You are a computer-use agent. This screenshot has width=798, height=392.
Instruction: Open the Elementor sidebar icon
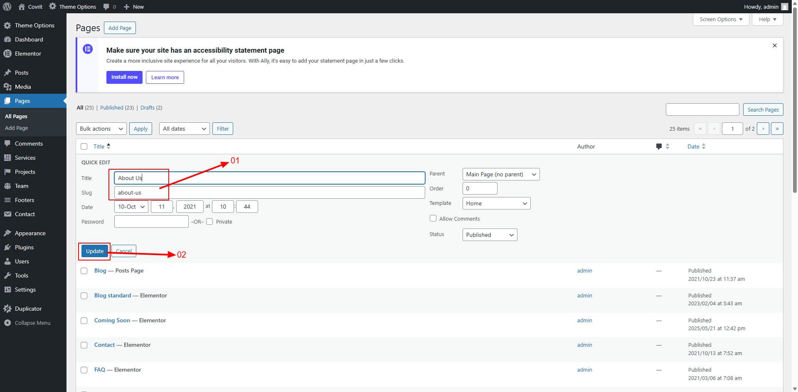(x=7, y=54)
